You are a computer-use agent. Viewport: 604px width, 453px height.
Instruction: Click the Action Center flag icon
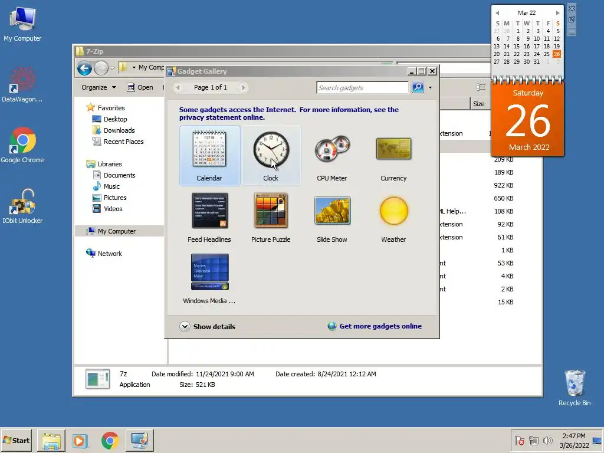point(519,440)
